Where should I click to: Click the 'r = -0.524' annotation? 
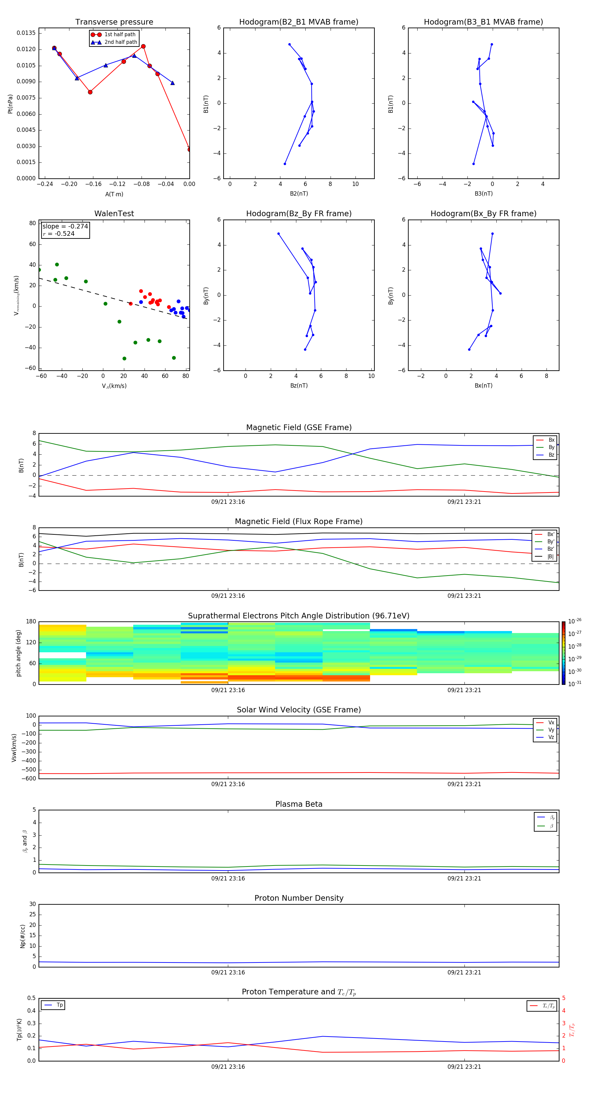point(59,233)
